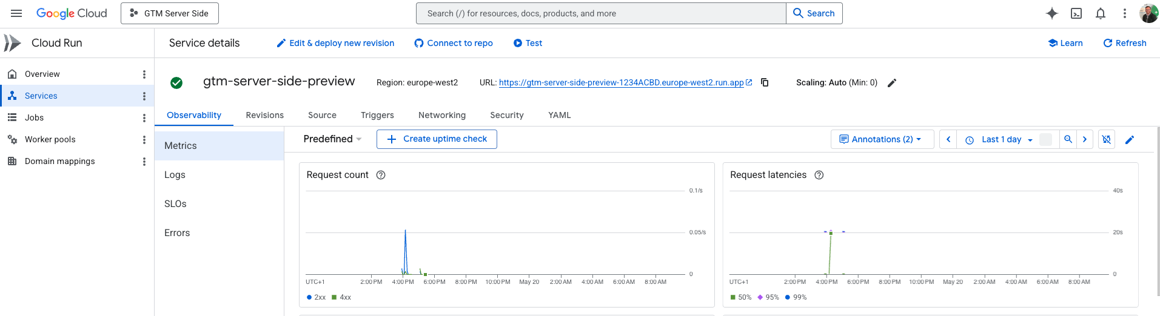Switch to the Observability tab
This screenshot has height=316, width=1160.
click(x=194, y=115)
